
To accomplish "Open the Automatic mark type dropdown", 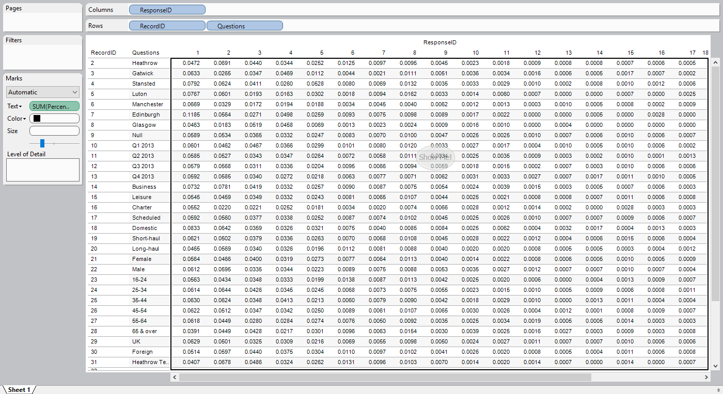I will click(43, 92).
